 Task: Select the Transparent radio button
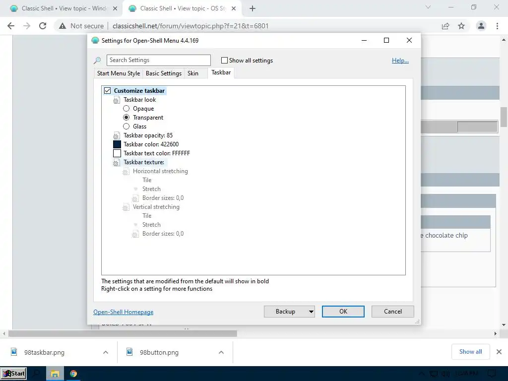127,117
